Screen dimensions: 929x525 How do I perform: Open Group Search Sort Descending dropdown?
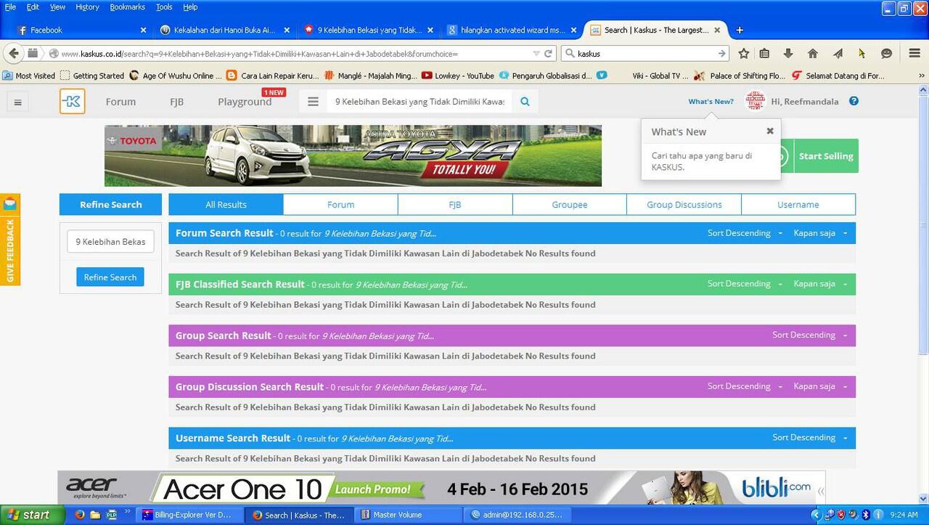pos(809,335)
